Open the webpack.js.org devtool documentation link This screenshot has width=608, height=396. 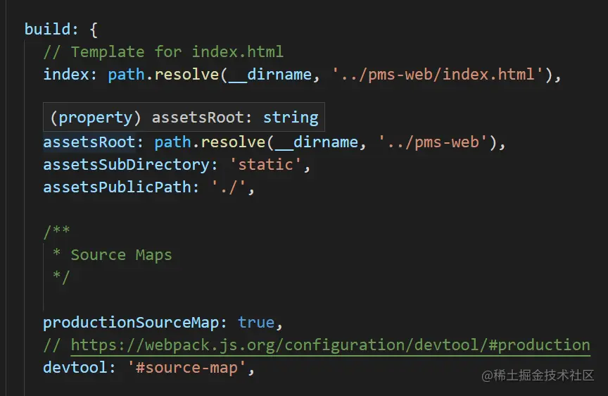(x=330, y=345)
